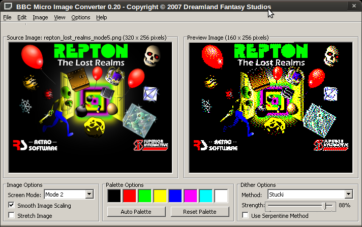Viewport: 362px width, 227px height.
Task: Click the Preview Image size label
Action: (228, 38)
